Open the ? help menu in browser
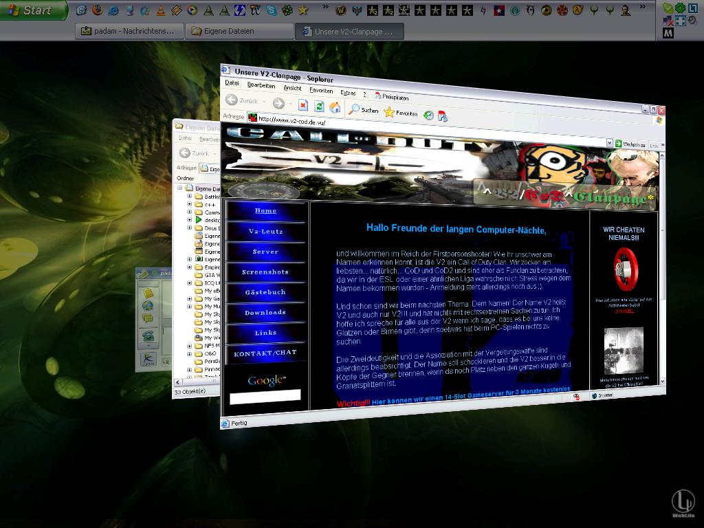The width and height of the screenshot is (704, 528). point(364,94)
